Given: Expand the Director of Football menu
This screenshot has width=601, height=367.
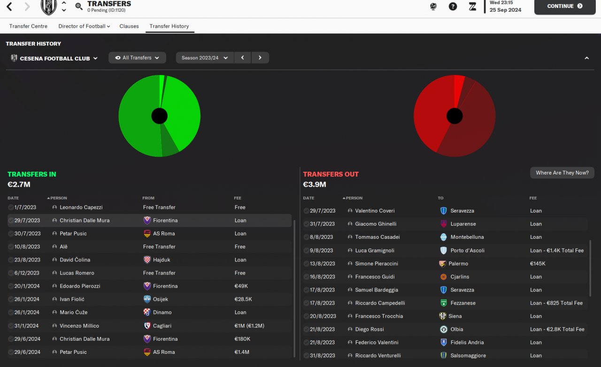Looking at the screenshot, I should pos(84,26).
